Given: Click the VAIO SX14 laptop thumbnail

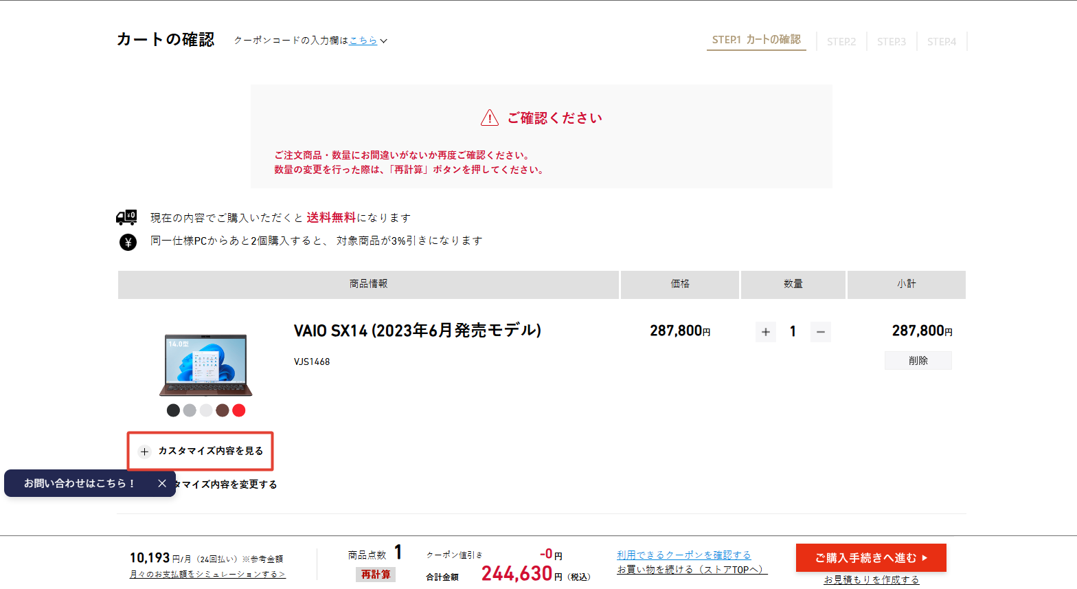Looking at the screenshot, I should [x=206, y=365].
